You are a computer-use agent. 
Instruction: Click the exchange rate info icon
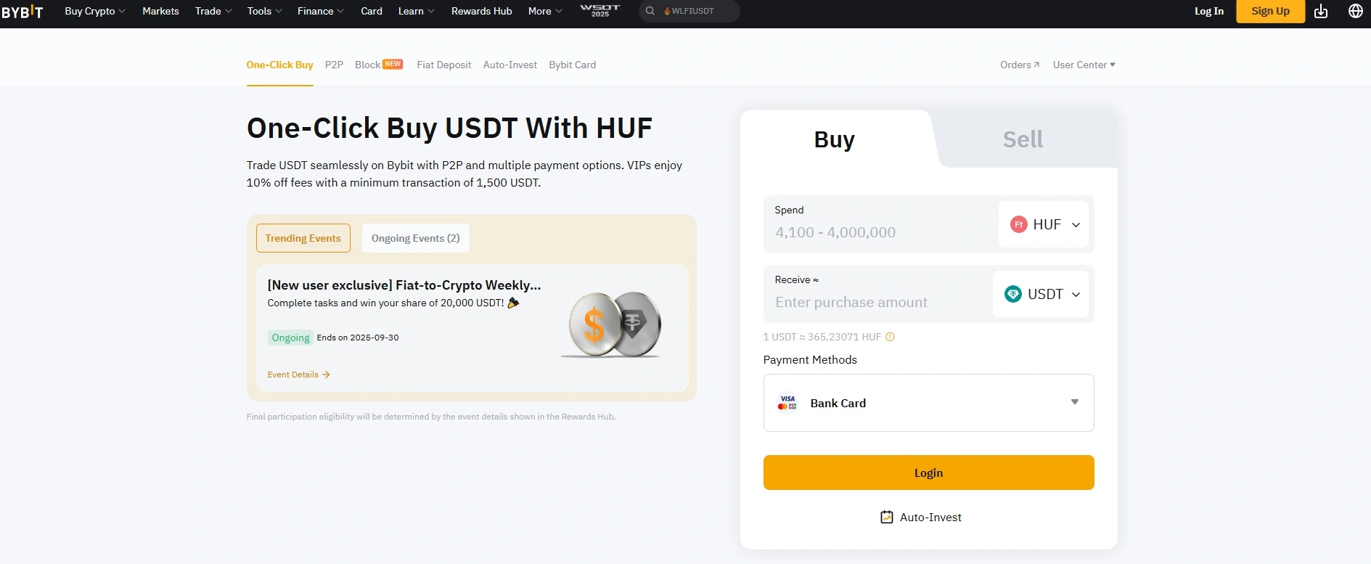tap(890, 337)
